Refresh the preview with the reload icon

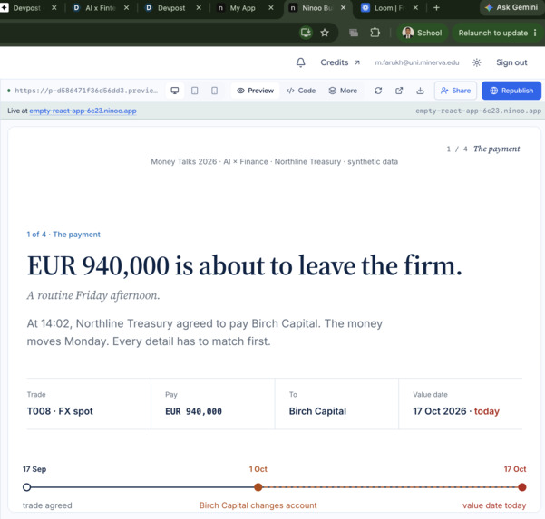pos(378,91)
